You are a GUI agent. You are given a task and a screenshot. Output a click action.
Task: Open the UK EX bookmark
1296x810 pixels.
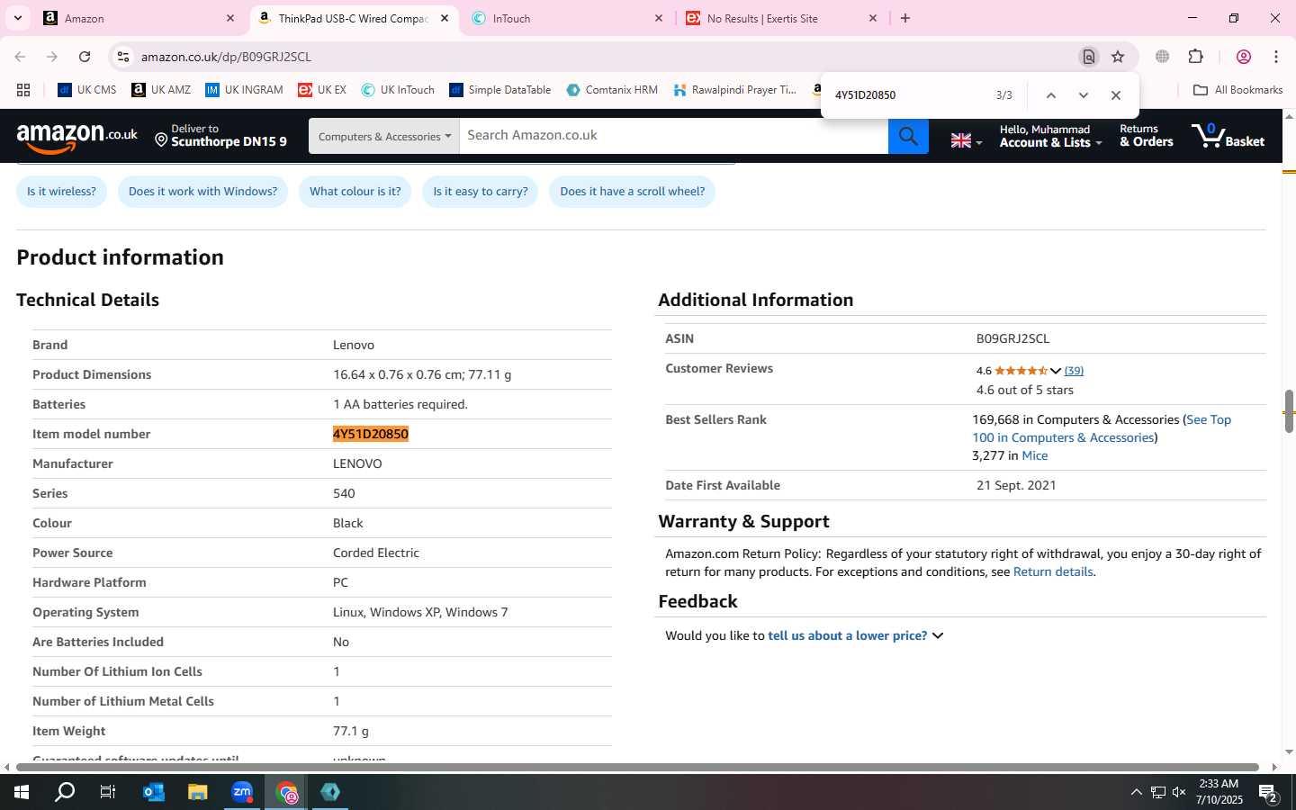tap(322, 90)
